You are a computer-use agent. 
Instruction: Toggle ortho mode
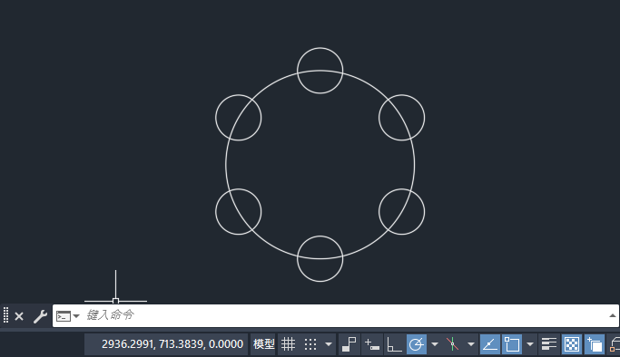(394, 344)
